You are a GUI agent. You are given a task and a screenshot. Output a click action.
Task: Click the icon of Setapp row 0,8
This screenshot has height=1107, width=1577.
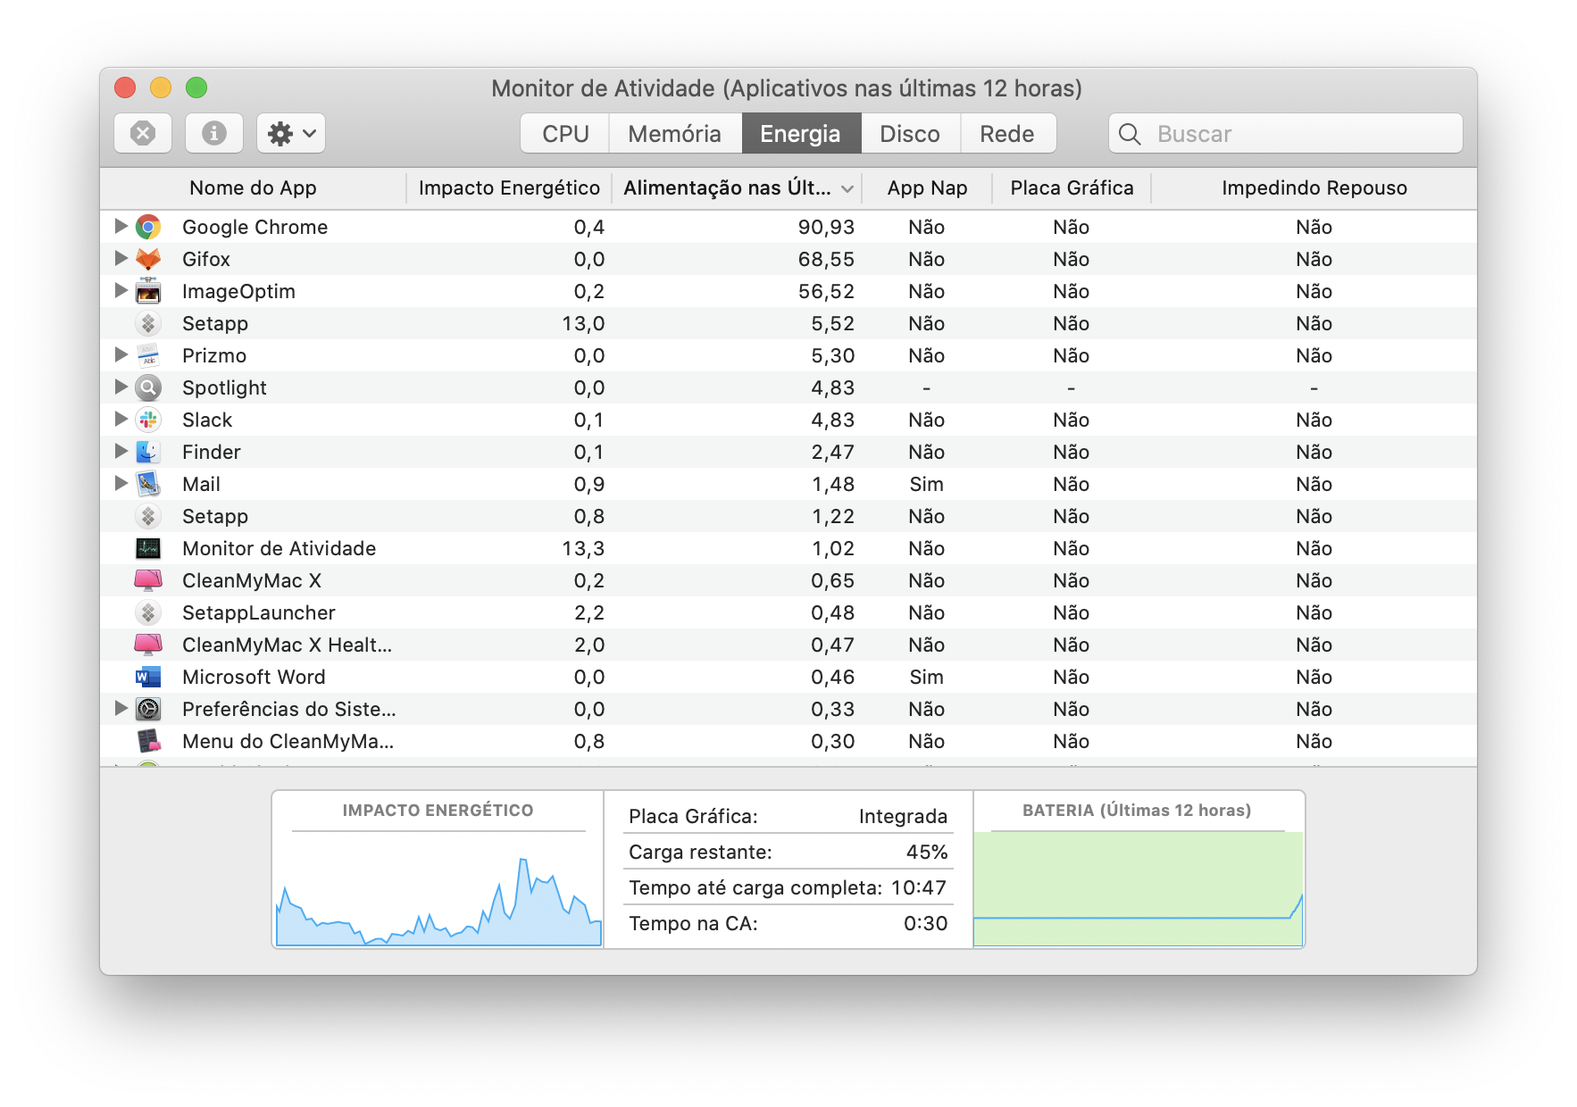point(148,516)
